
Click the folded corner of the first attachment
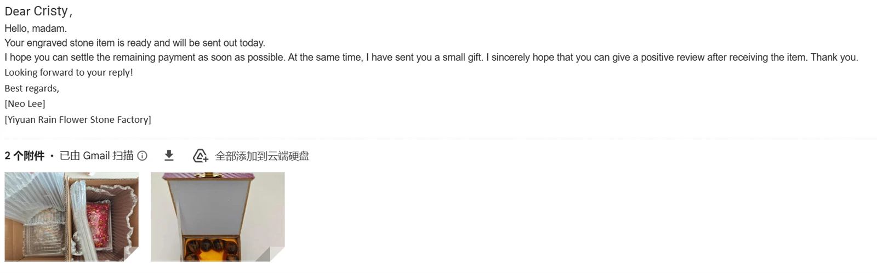[132, 254]
